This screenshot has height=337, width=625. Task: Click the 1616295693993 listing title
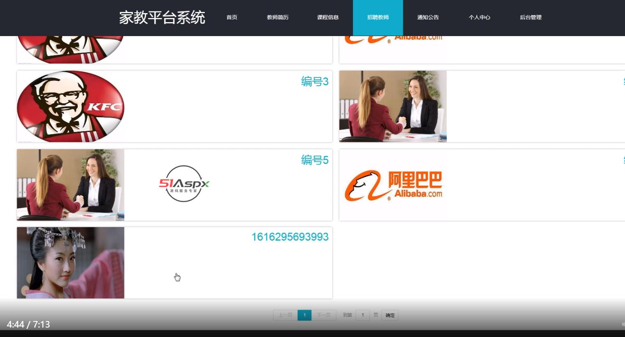[290, 237]
